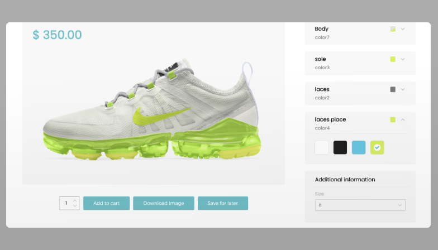The width and height of the screenshot is (438, 250).
Task: Click the laces gray color indicator
Action: [393, 89]
